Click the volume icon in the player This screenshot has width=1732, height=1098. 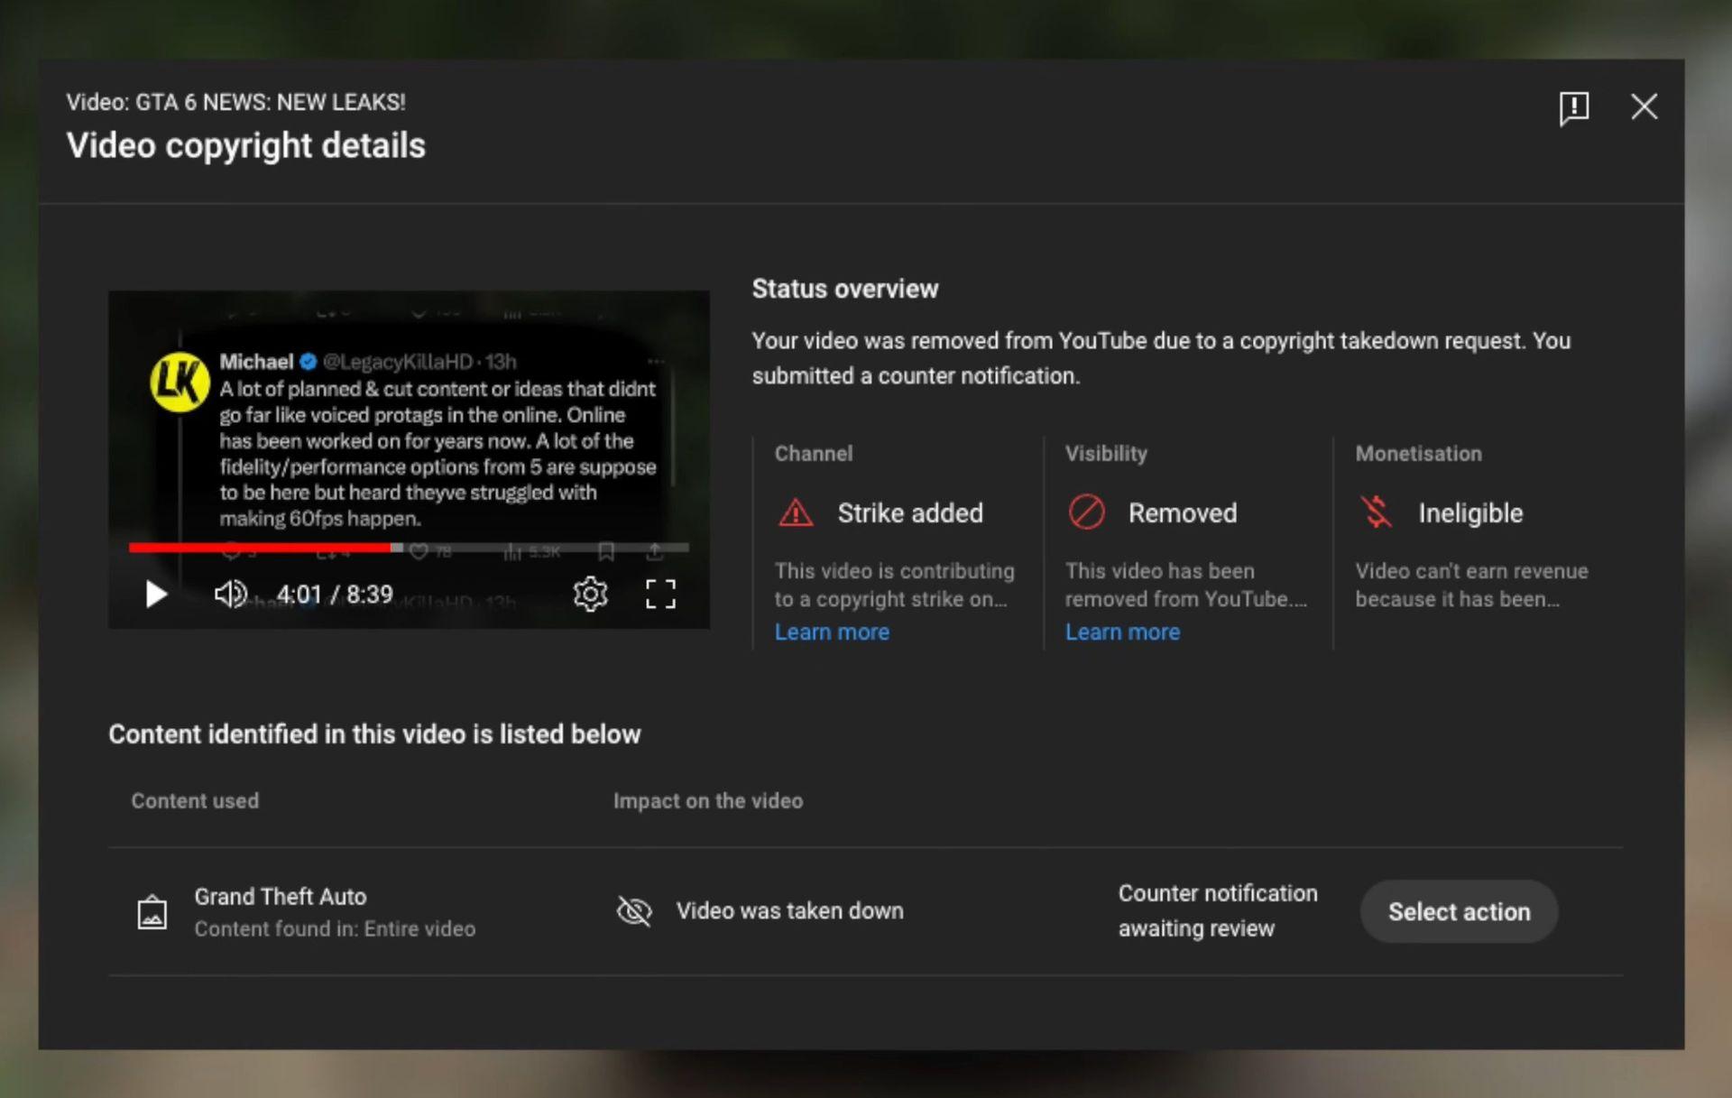pyautogui.click(x=231, y=595)
